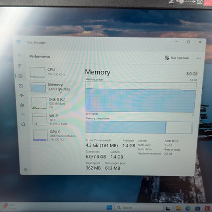Open Startup apps icon in sidebar
Screen dimensions: 212x212
(x=21, y=96)
